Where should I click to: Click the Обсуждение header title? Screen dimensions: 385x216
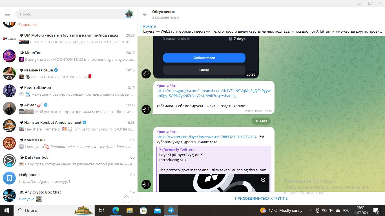click(x=163, y=12)
